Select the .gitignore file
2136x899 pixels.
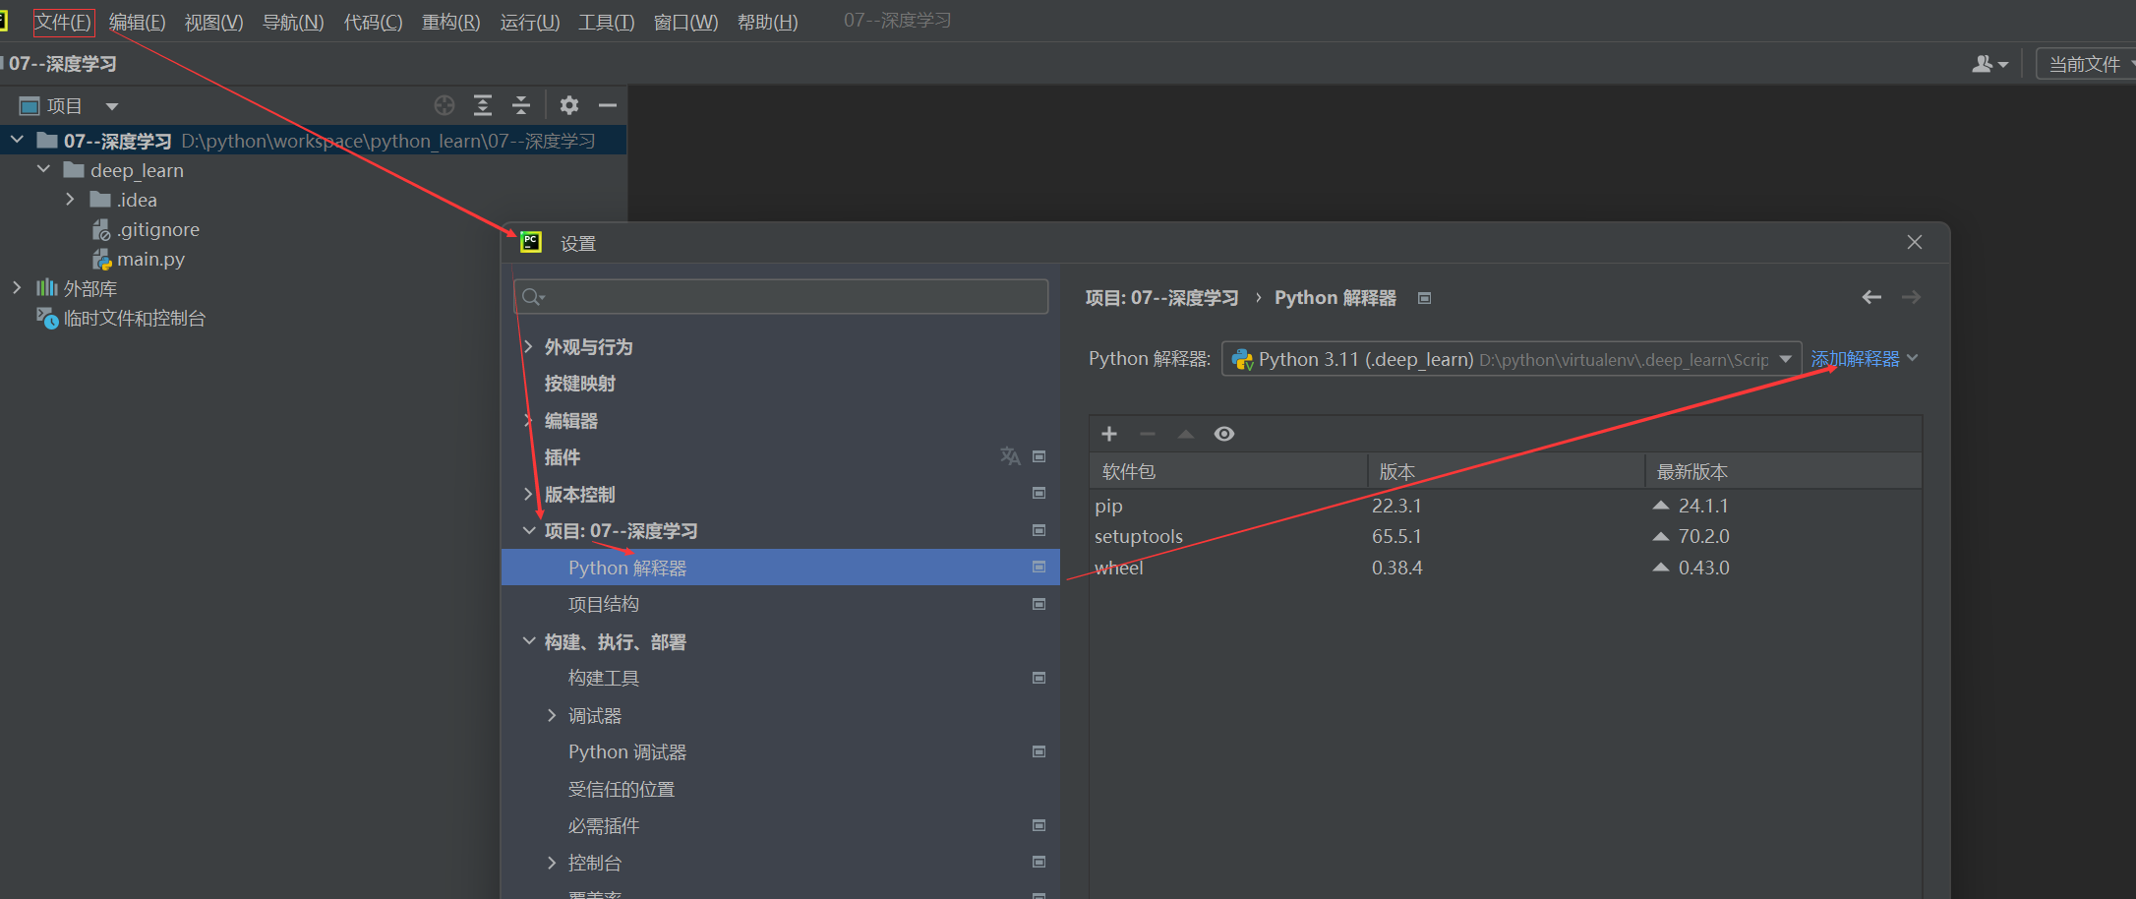[157, 229]
